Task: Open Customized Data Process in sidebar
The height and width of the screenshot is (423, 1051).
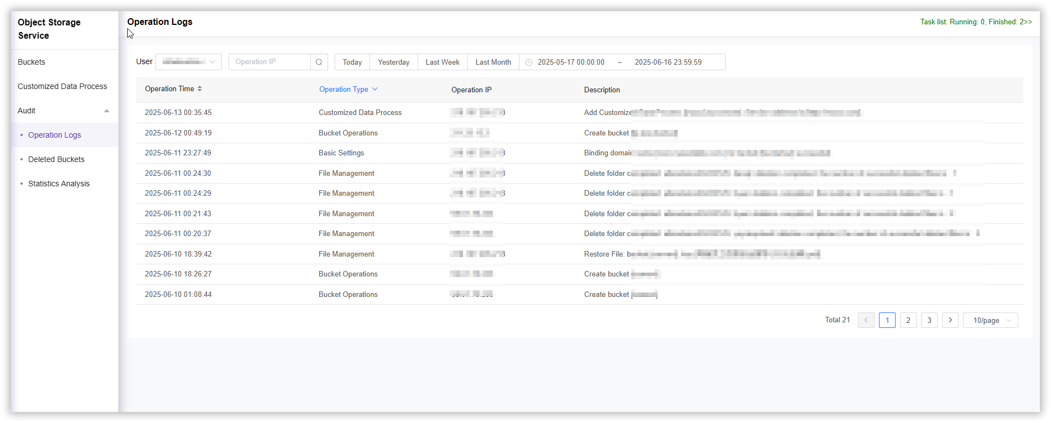Action: pyautogui.click(x=62, y=86)
